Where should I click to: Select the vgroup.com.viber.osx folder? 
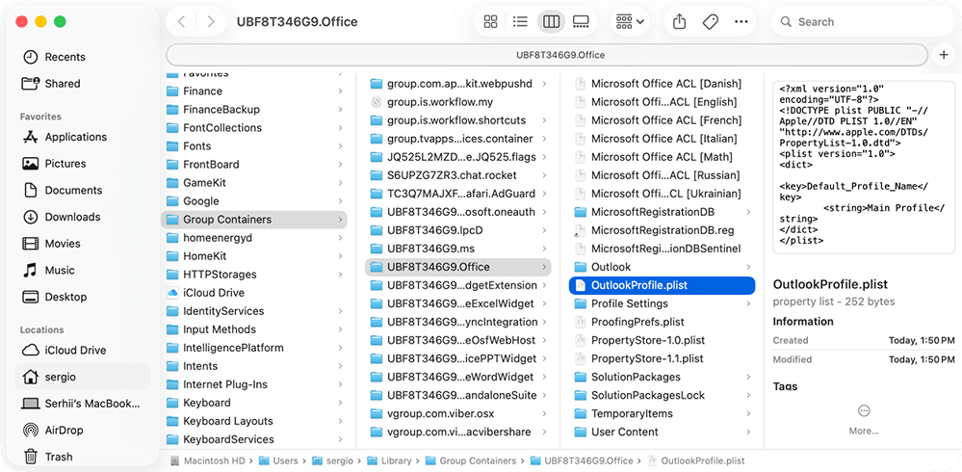point(458,413)
